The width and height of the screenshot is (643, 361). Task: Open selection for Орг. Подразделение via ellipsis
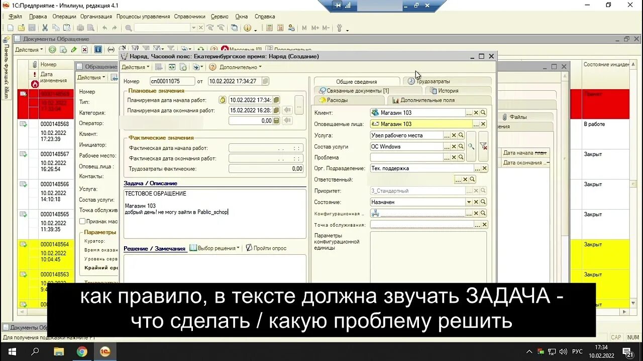click(477, 168)
